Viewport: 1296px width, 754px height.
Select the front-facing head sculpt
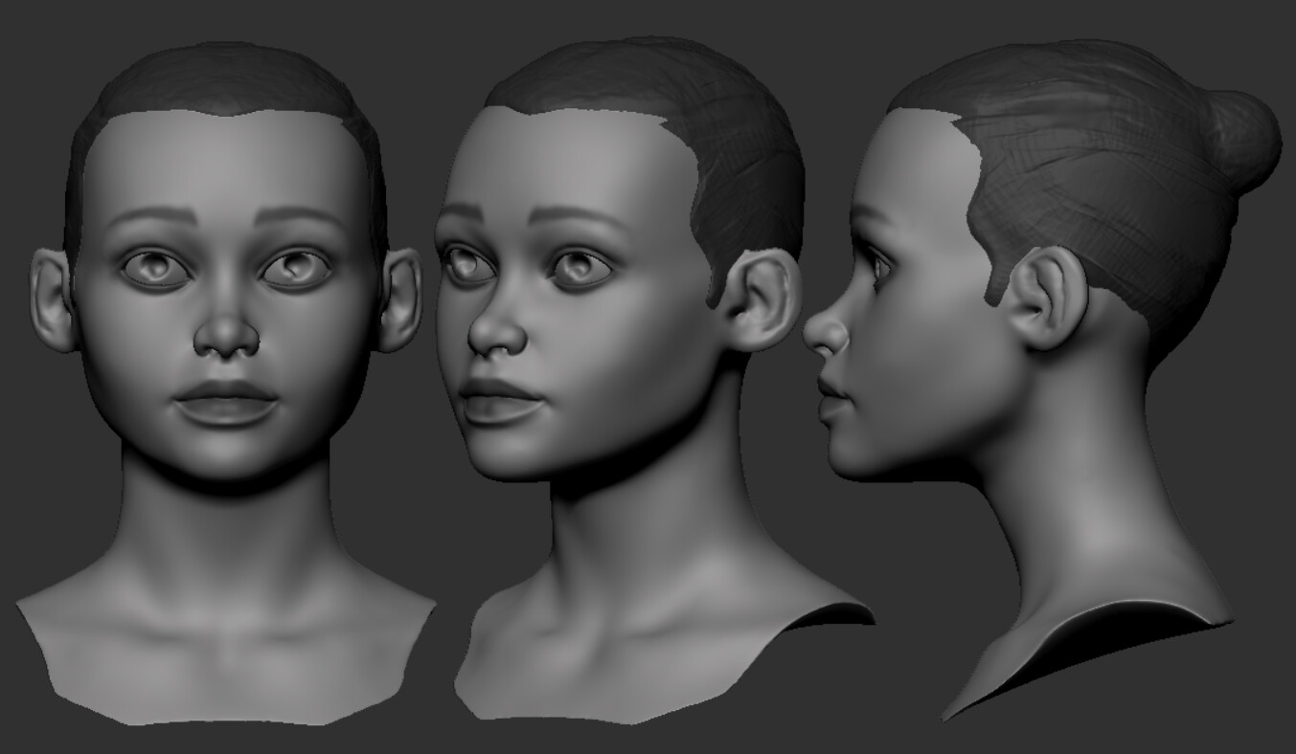tap(220, 287)
